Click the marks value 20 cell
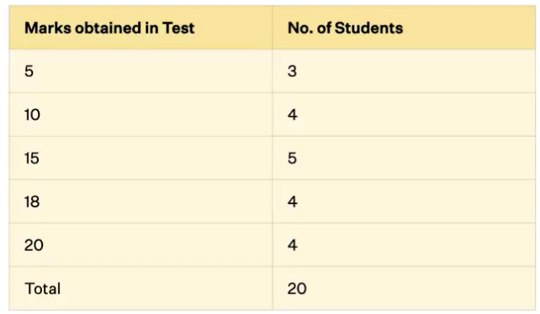This screenshot has width=540, height=314. coord(140,245)
